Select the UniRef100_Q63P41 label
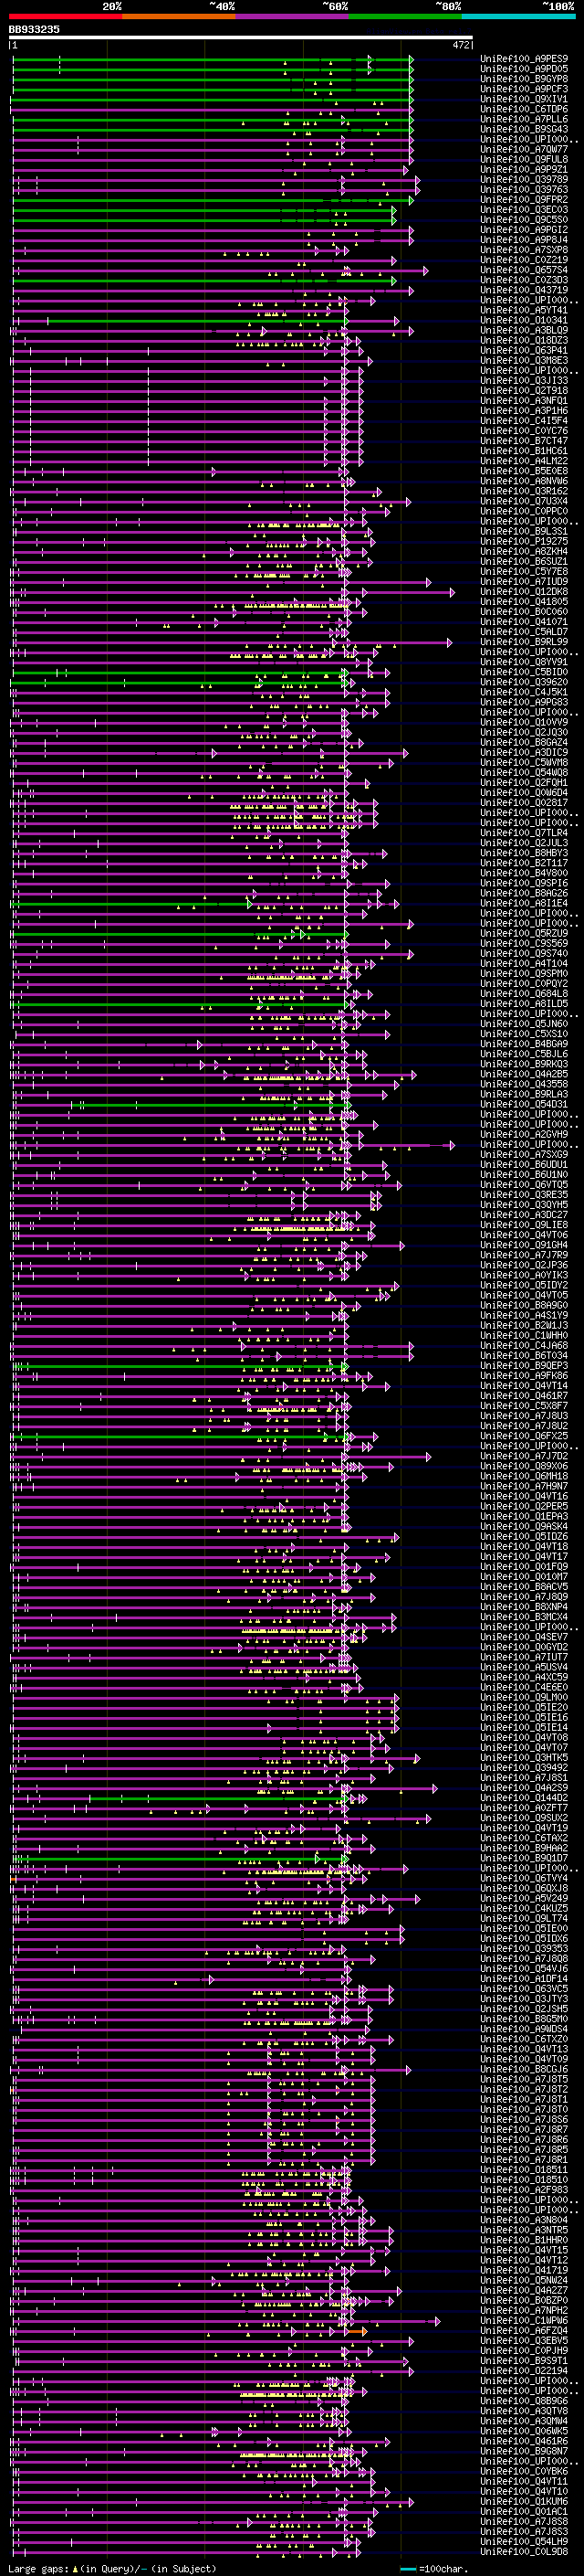The height and width of the screenshot is (2576, 584). coord(524,350)
